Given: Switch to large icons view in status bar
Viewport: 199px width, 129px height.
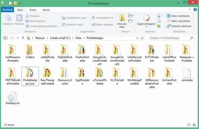Looking at the screenshot, I should (x=194, y=125).
